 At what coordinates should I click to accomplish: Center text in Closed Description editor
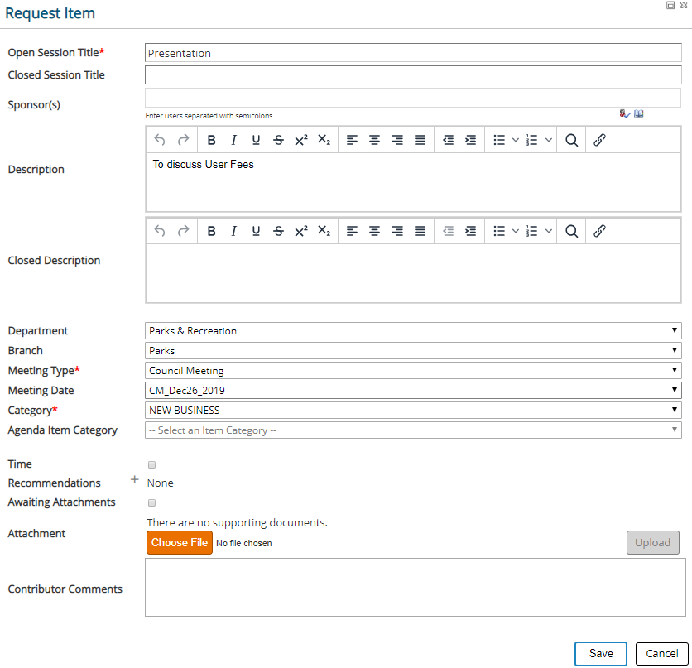click(374, 231)
